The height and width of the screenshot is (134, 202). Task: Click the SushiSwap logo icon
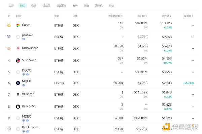[18, 60]
